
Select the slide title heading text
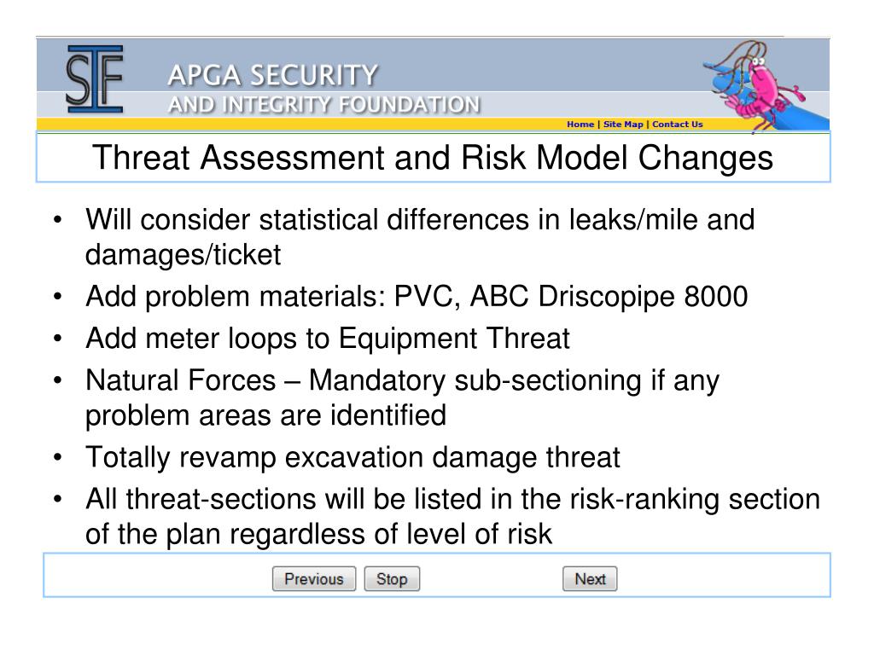[x=433, y=158]
